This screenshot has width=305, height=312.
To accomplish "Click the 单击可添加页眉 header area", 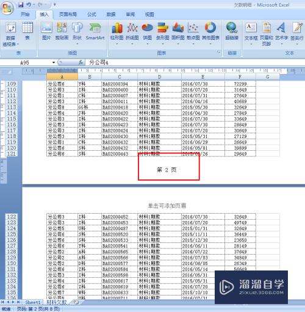I will click(x=167, y=206).
